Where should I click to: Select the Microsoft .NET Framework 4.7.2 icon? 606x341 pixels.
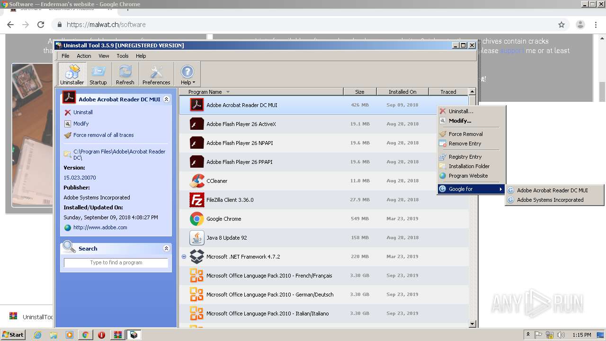tap(197, 257)
